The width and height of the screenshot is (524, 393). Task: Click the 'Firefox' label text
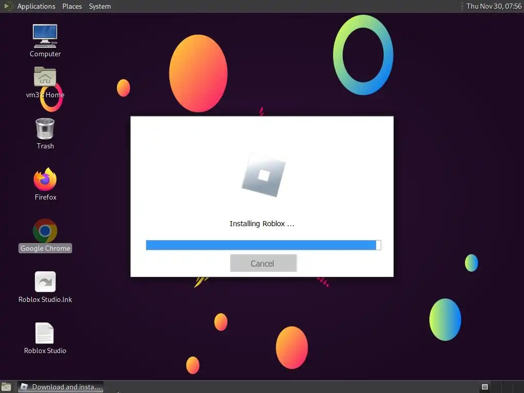click(x=46, y=197)
